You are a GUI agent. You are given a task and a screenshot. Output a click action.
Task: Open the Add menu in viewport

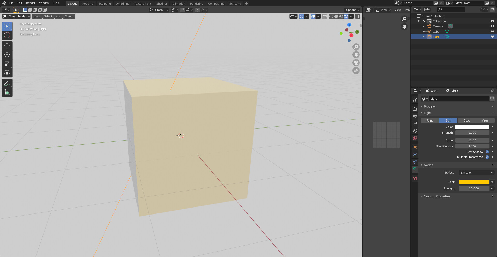[59, 16]
